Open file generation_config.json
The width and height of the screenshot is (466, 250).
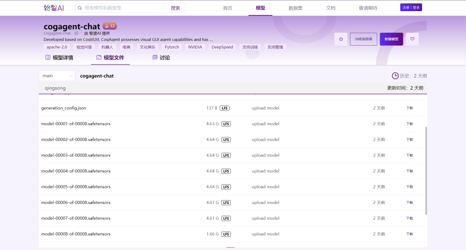(63, 108)
